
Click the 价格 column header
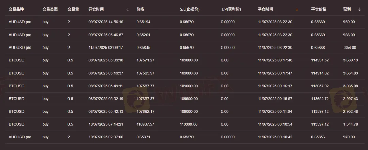(140, 10)
